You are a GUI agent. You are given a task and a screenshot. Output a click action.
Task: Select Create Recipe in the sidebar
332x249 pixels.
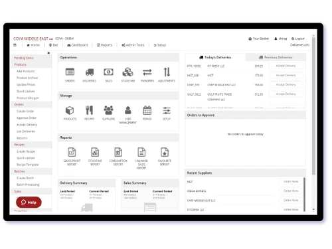26,151
